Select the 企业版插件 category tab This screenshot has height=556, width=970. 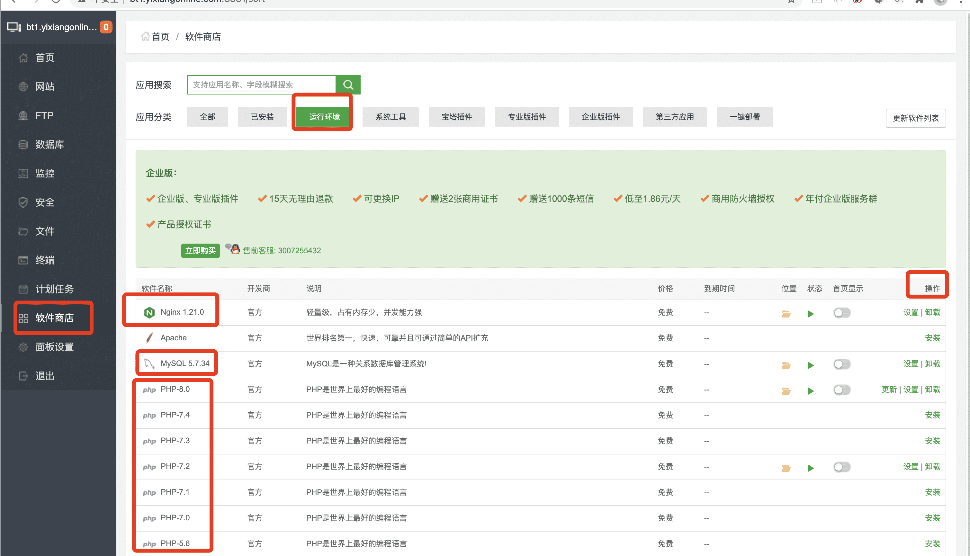[x=601, y=117]
